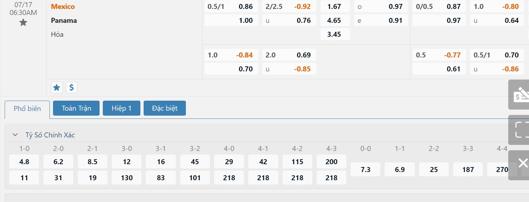The image size is (529, 202).
Task: Click the fullscreen expand icon
Action: pos(520,130)
